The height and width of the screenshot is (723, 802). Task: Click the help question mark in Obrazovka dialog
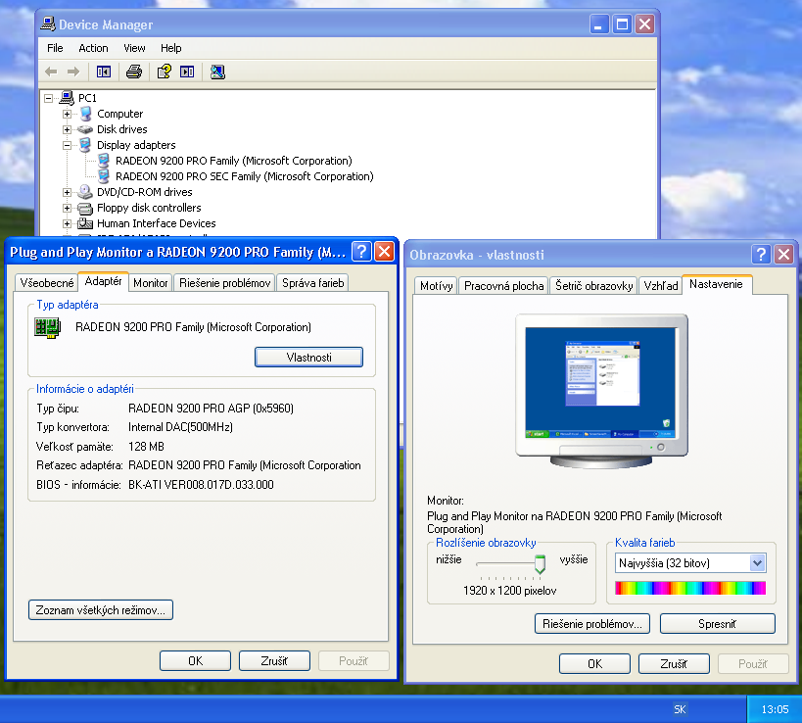[761, 254]
